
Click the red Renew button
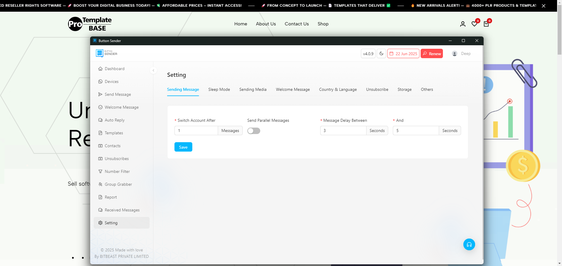(x=432, y=53)
